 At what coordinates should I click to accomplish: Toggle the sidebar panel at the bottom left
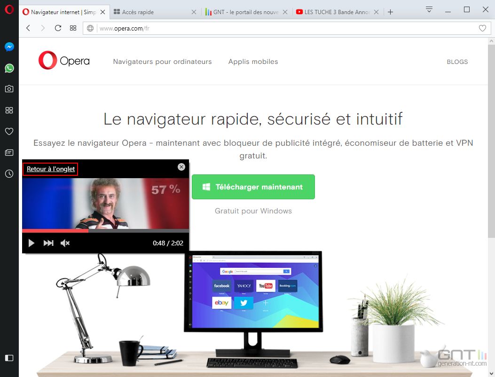[9, 358]
